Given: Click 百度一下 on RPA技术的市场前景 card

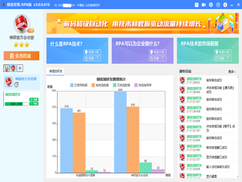Looking at the screenshot, I should [x=223, y=58].
